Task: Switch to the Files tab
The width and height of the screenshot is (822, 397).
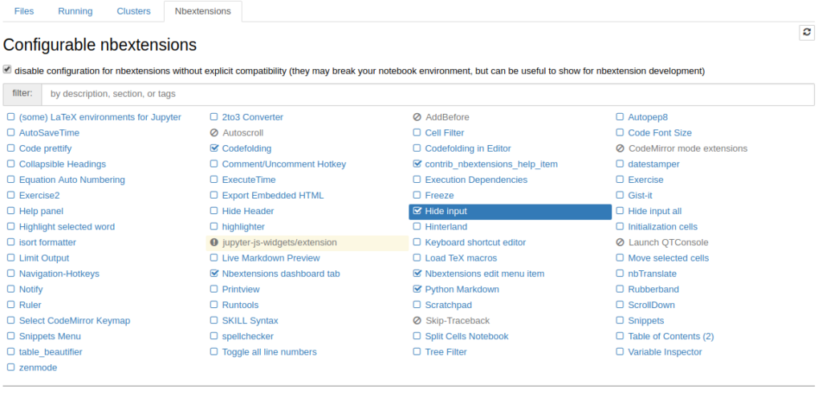Action: (24, 11)
